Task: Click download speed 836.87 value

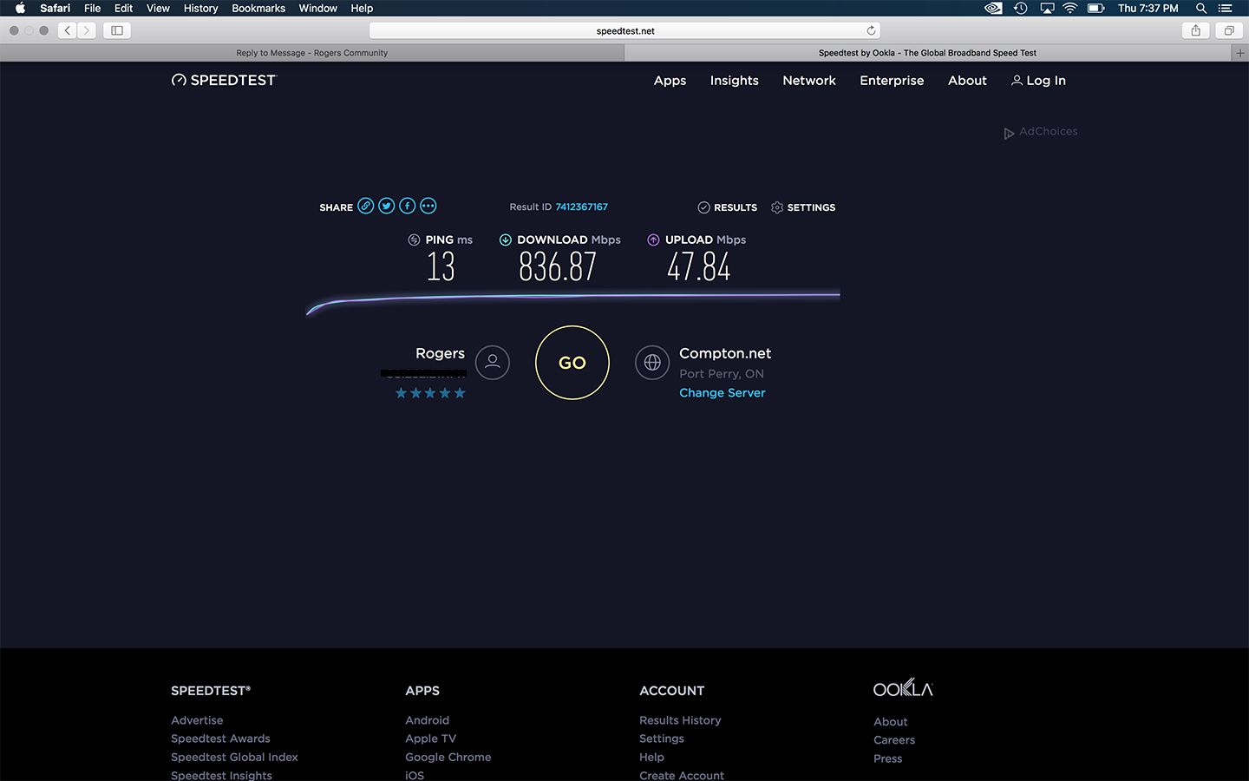Action: (x=558, y=266)
